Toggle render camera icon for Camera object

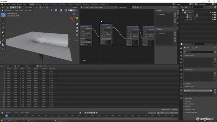click(x=215, y=15)
